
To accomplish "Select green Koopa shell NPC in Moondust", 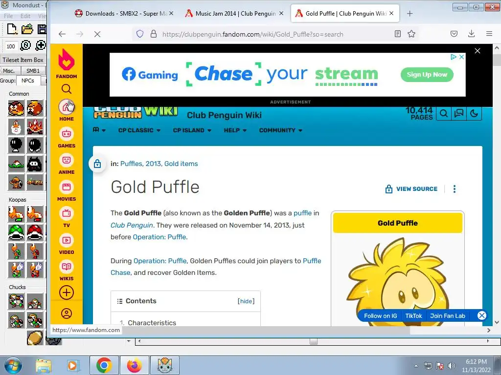I will coord(16,232).
